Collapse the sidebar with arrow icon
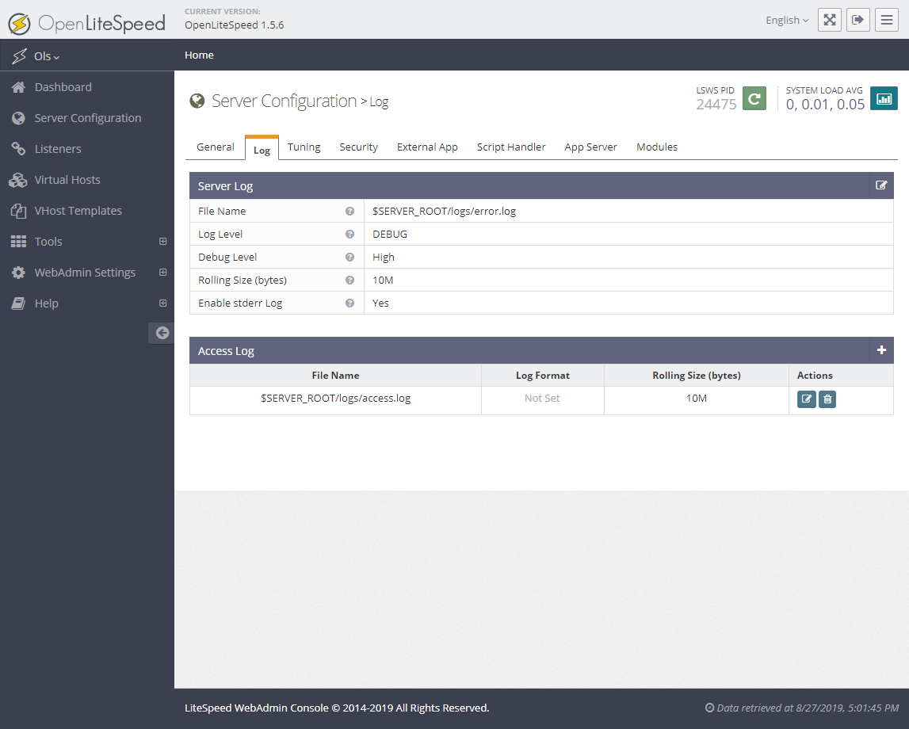This screenshot has height=729, width=909. coord(162,333)
